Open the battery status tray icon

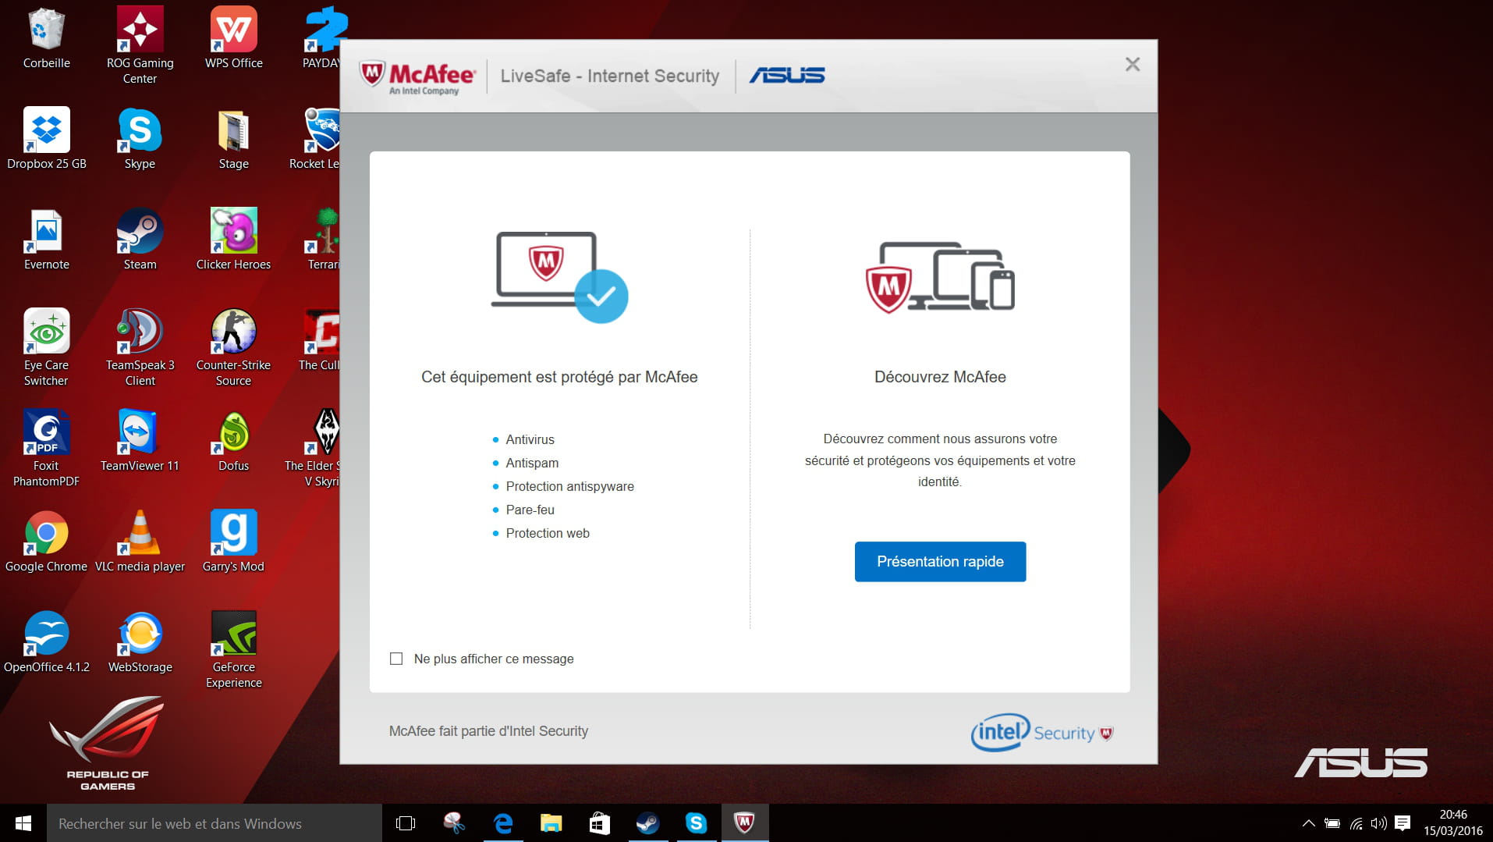(1332, 823)
